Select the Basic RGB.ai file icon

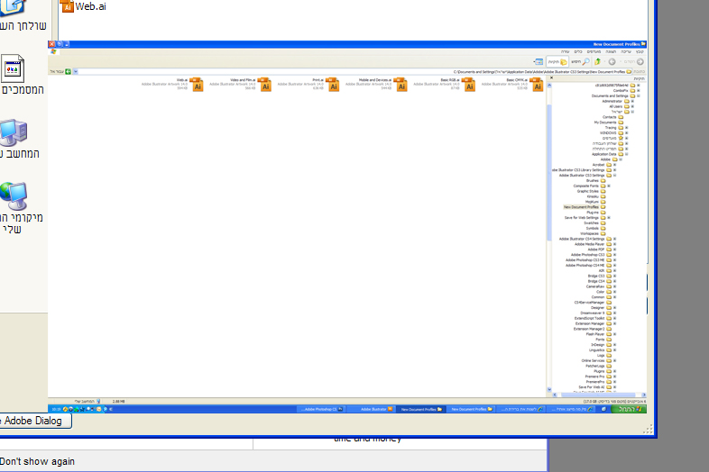coord(469,85)
